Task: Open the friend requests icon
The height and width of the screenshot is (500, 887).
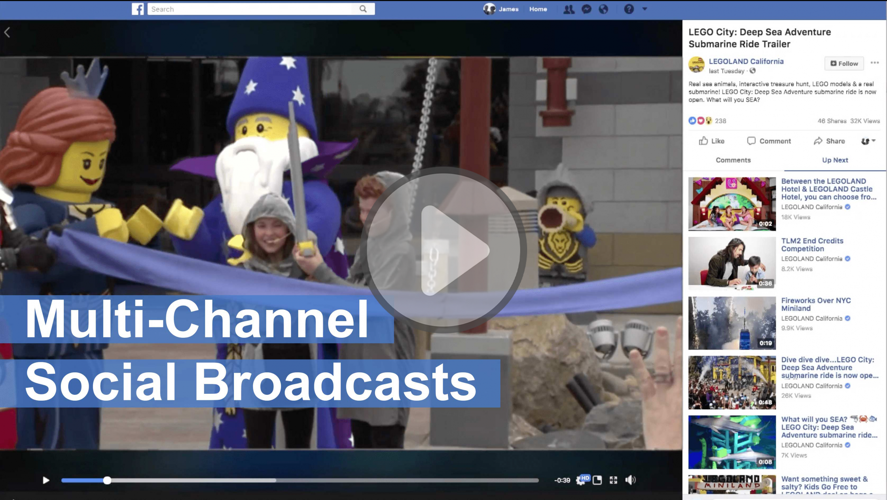Action: click(568, 9)
